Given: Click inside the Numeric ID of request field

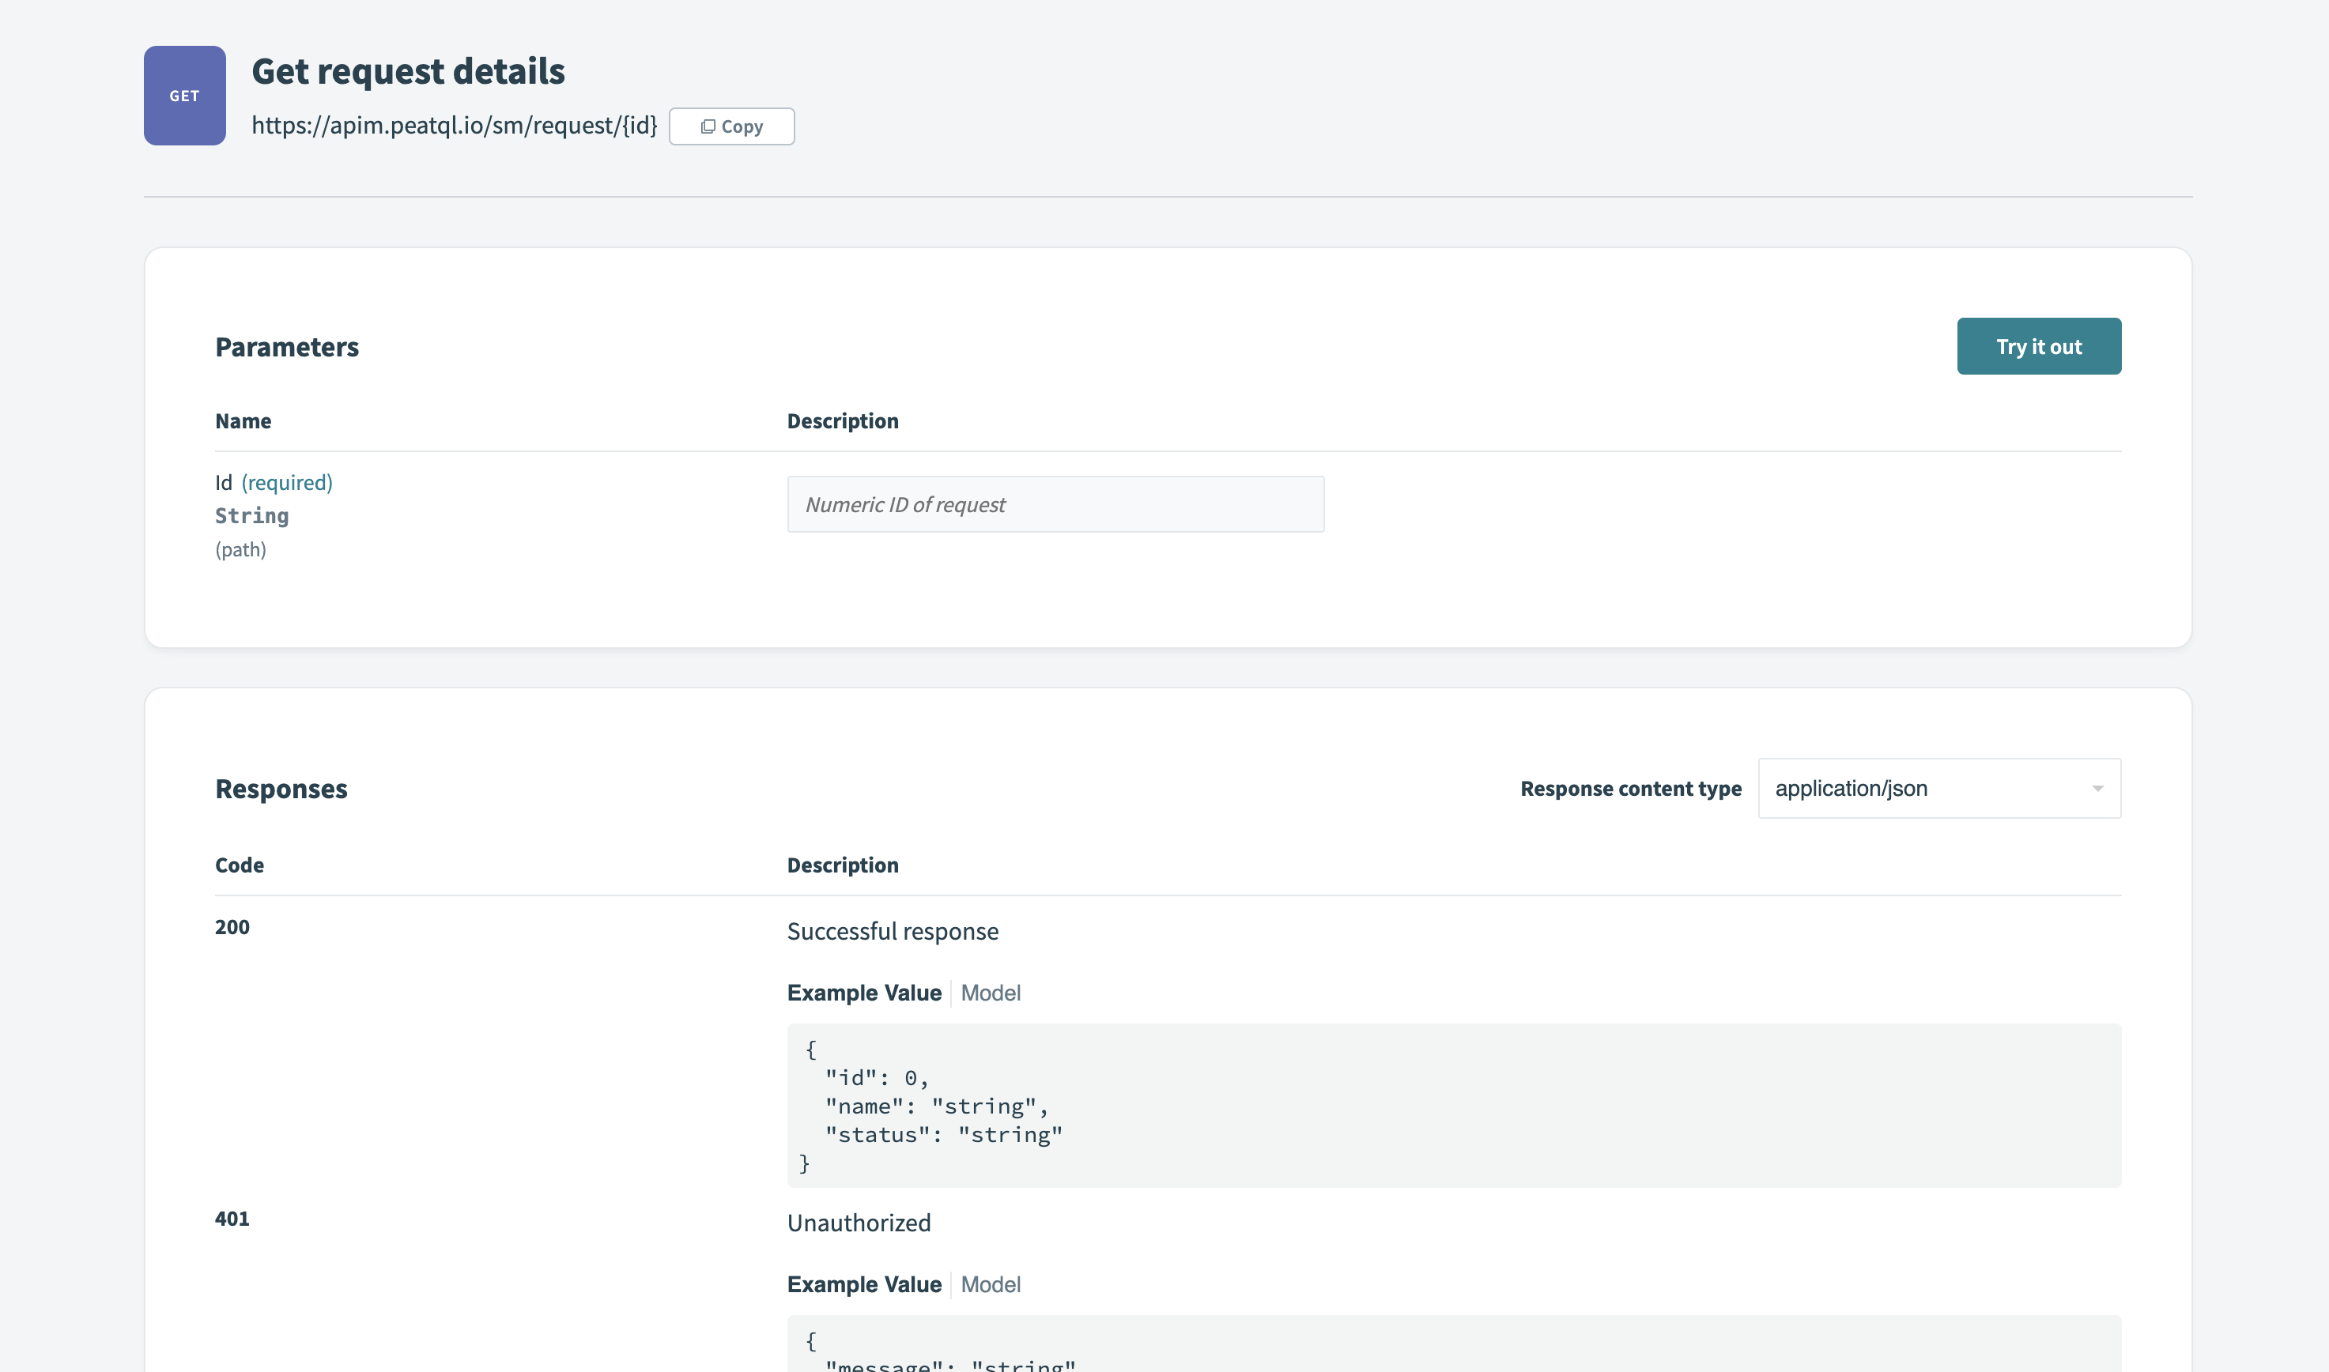Looking at the screenshot, I should (1055, 504).
